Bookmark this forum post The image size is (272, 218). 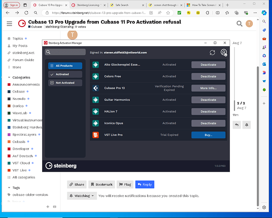coord(102,184)
